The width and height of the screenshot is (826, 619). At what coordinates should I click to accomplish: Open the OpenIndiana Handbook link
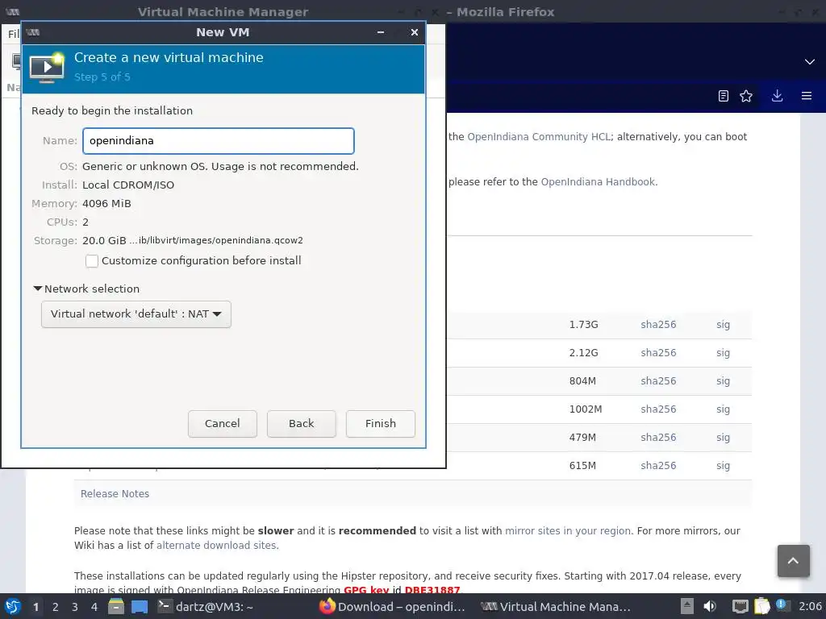598,182
